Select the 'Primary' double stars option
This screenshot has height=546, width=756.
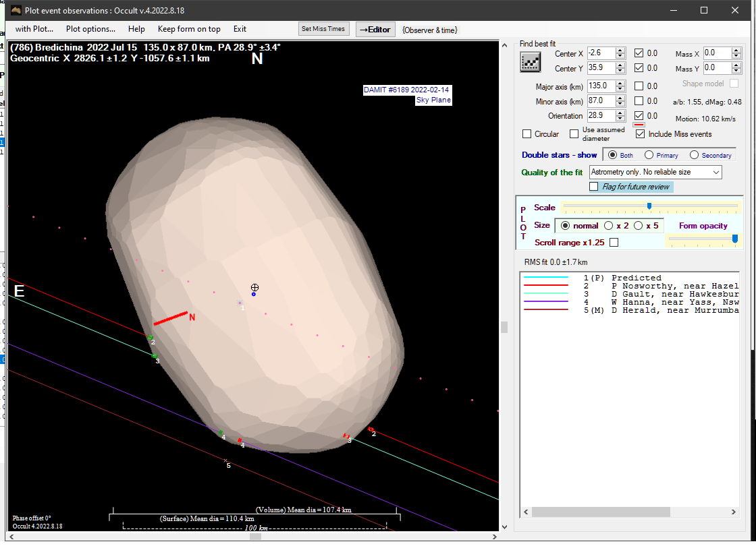tap(649, 155)
